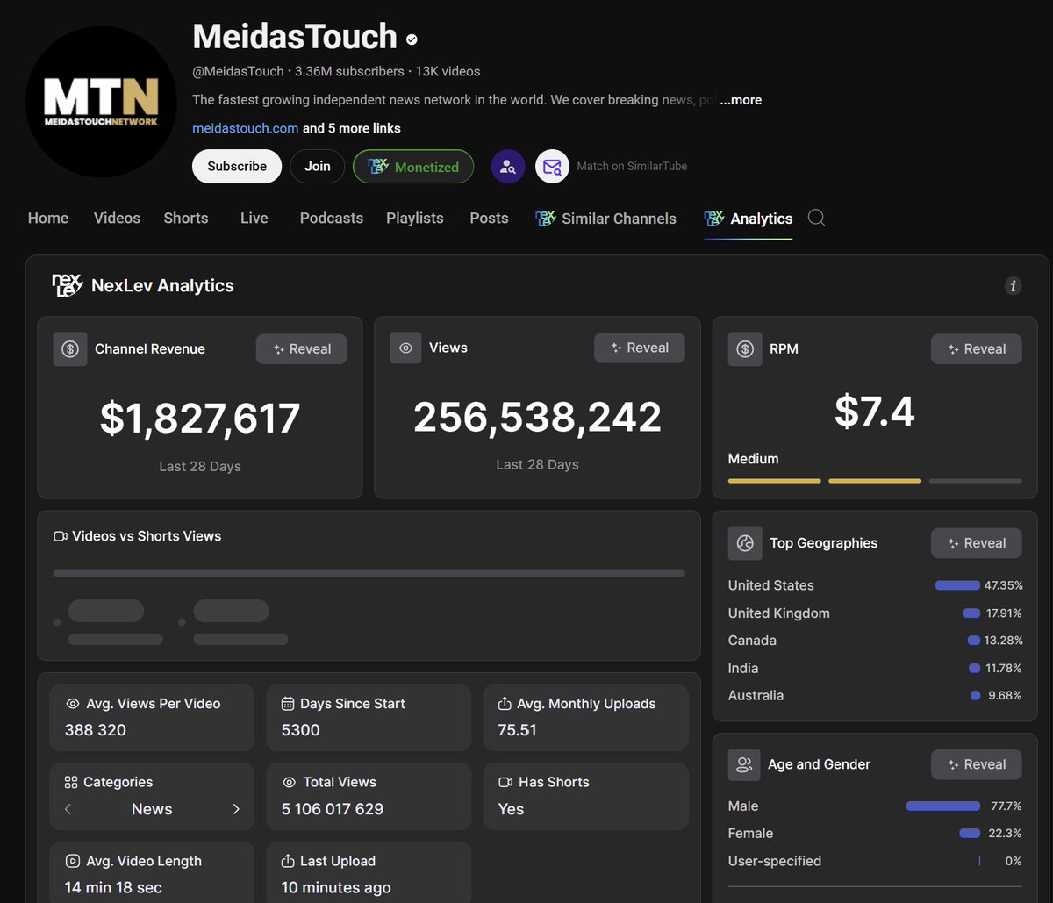This screenshot has height=903, width=1053.
Task: Click the Days Since Start value 5300
Action: (x=301, y=730)
